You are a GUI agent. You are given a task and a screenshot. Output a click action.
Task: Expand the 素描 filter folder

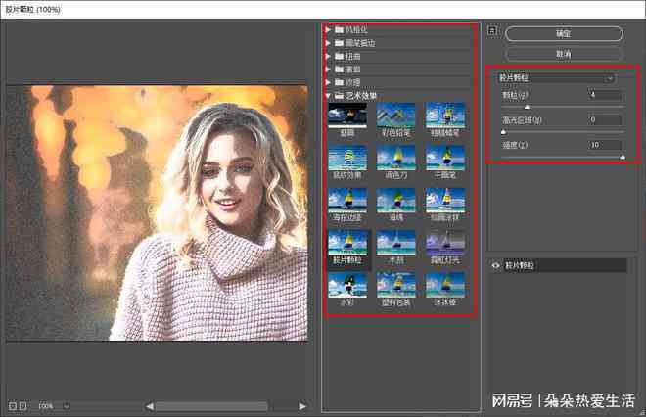[328, 69]
